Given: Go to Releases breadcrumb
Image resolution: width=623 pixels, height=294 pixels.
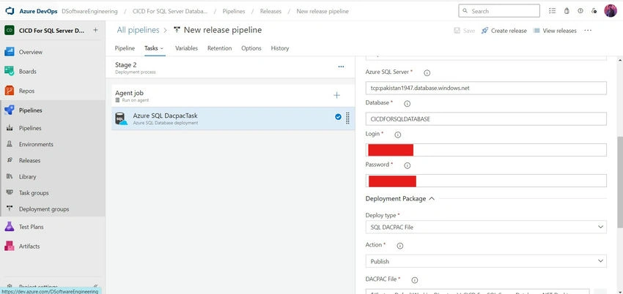Looking at the screenshot, I should coord(270,12).
